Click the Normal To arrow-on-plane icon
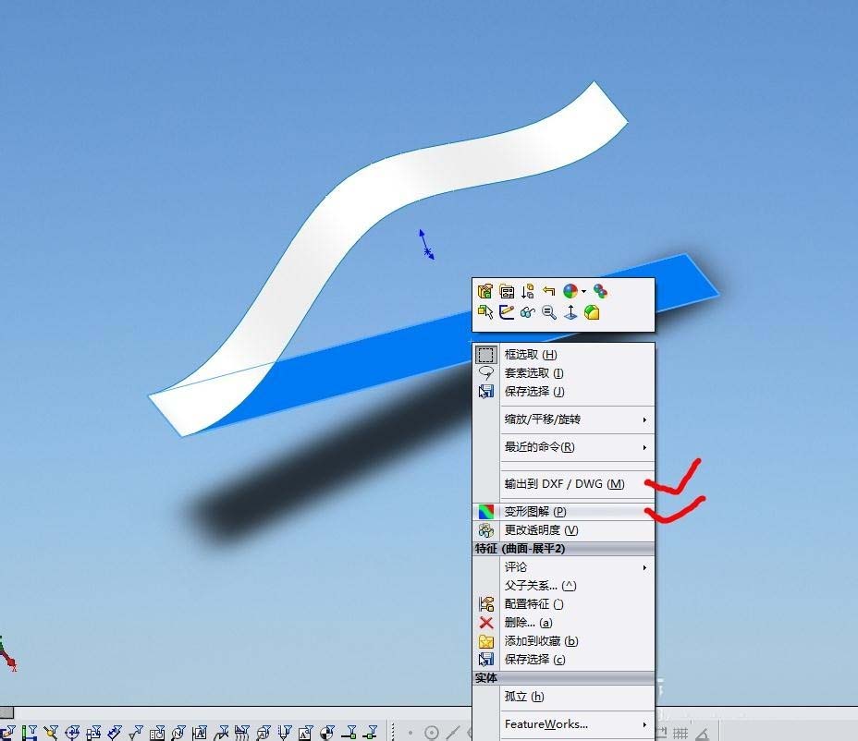 click(570, 312)
